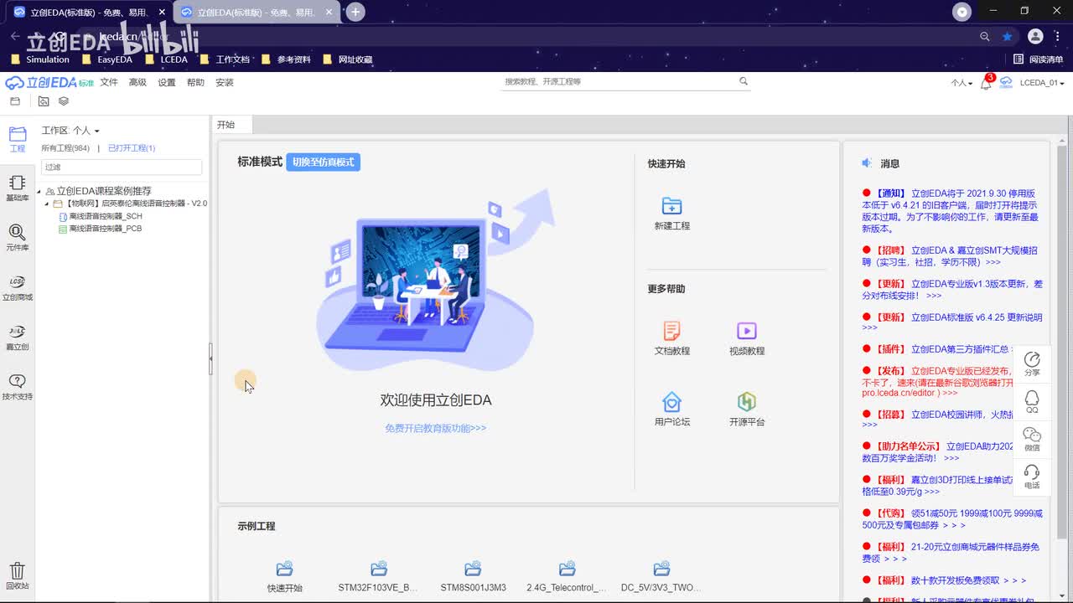Open the Simulation bookmark folder

coord(40,59)
